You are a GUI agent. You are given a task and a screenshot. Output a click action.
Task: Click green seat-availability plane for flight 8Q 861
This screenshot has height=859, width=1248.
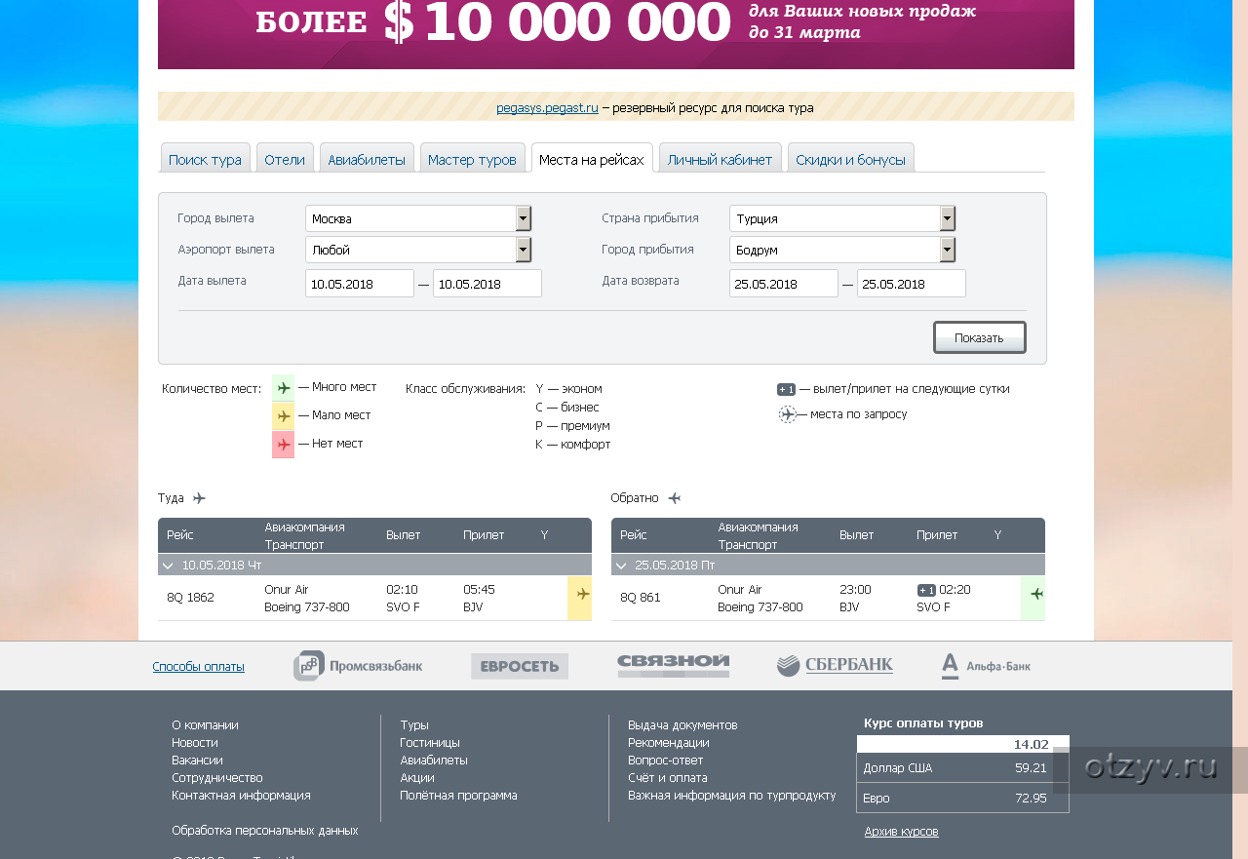1035,594
